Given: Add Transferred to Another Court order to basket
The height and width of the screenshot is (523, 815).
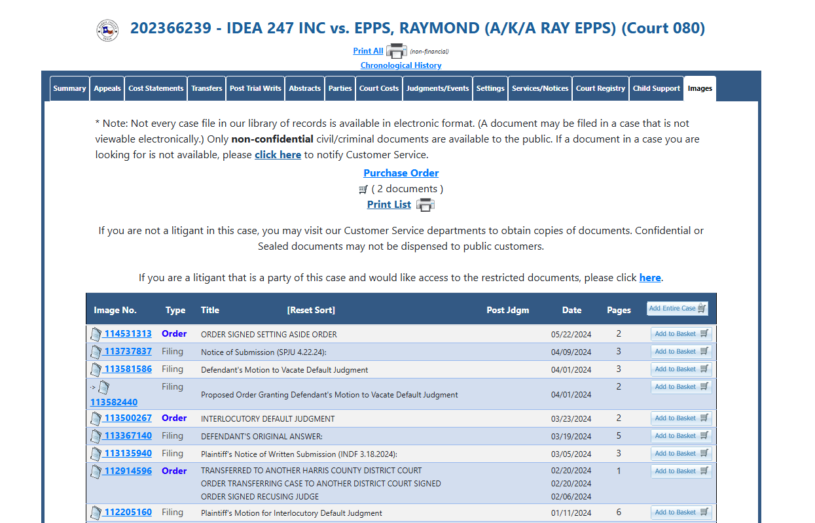Looking at the screenshot, I should click(x=681, y=471).
